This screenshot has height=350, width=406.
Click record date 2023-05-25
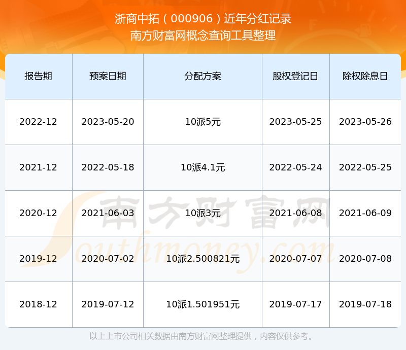(295, 122)
